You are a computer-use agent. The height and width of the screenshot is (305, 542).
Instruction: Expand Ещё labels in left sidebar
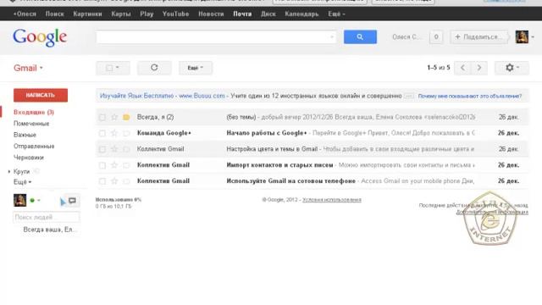(23, 182)
